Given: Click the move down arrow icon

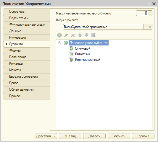Looking at the screenshot, I should pos(87,35).
